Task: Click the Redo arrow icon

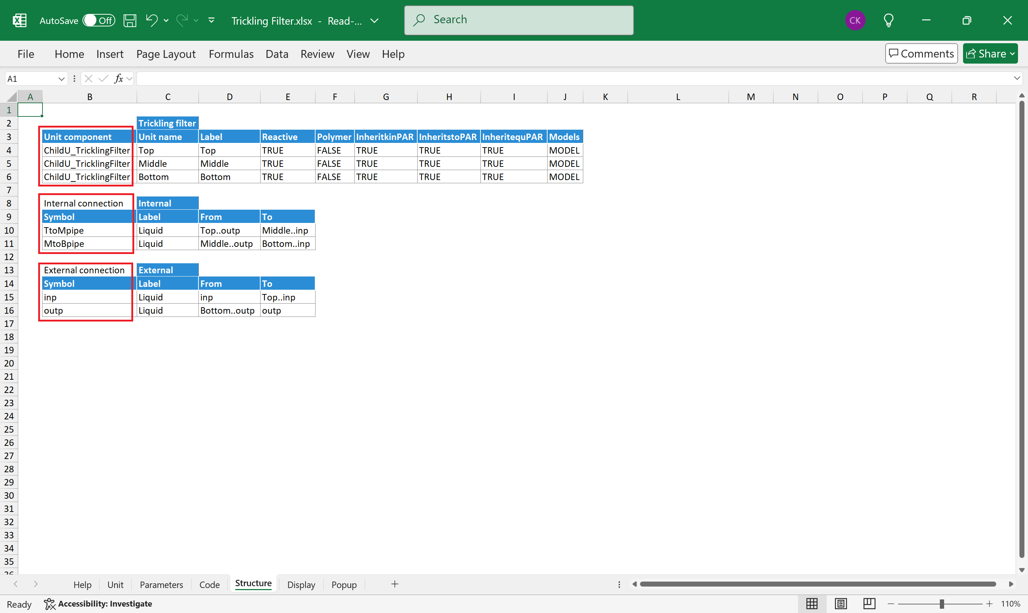Action: point(182,20)
